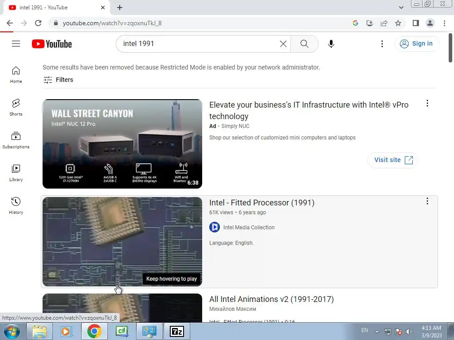Viewport: 454px width, 340px height.
Task: Close the intel 1991 YouTube tab
Action: pos(103,8)
